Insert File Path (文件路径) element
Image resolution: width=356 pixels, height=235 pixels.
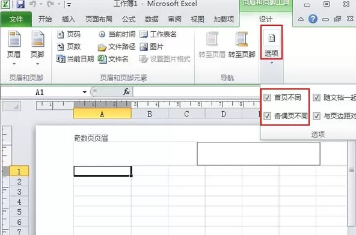click(x=117, y=47)
